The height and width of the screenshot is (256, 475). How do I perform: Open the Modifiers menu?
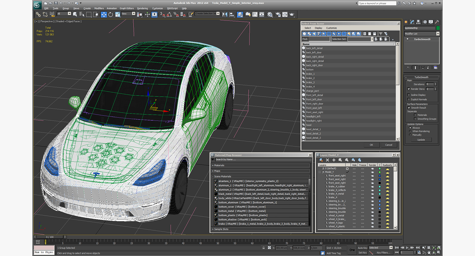(x=99, y=8)
